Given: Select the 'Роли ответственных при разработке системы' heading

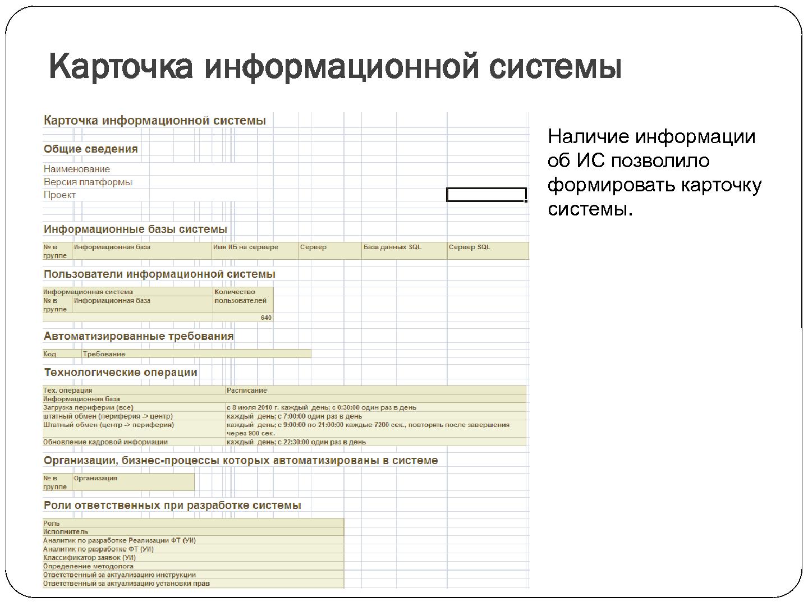Looking at the screenshot, I should coord(172,505).
